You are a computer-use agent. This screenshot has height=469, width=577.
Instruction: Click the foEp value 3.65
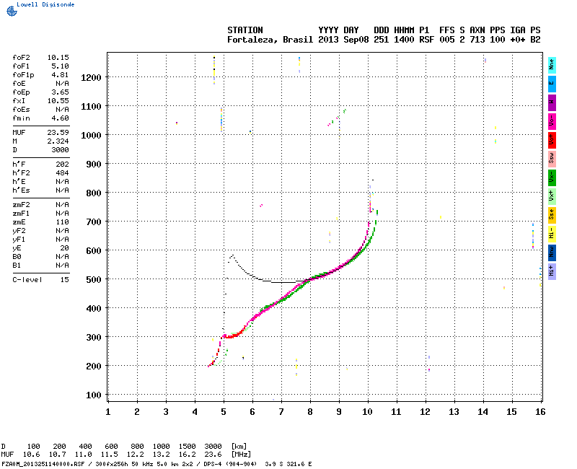(x=60, y=92)
